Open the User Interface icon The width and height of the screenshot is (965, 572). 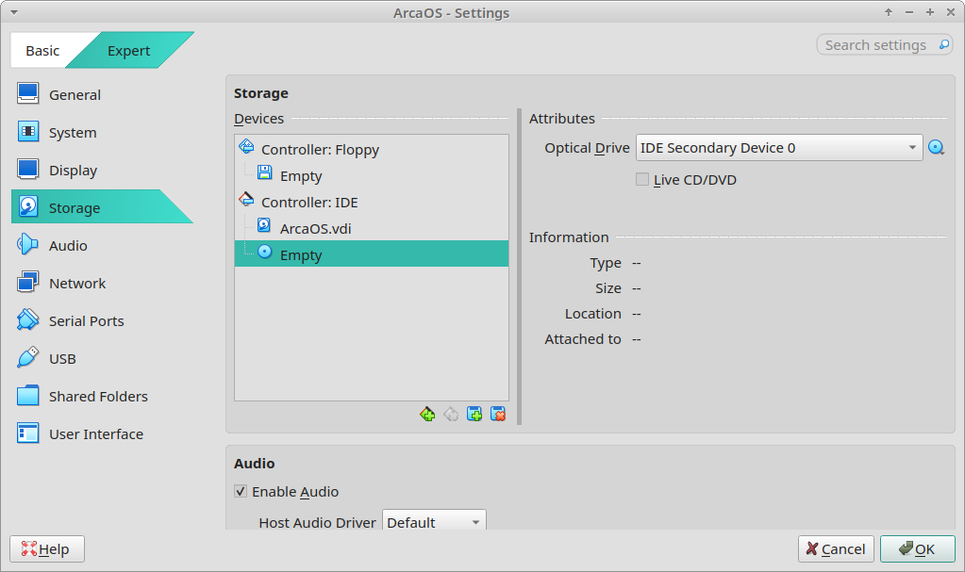27,433
